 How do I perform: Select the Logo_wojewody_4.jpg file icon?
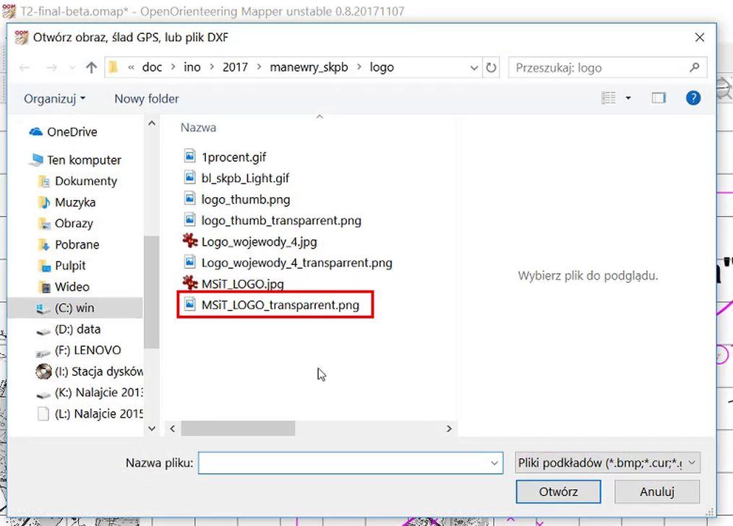[190, 241]
